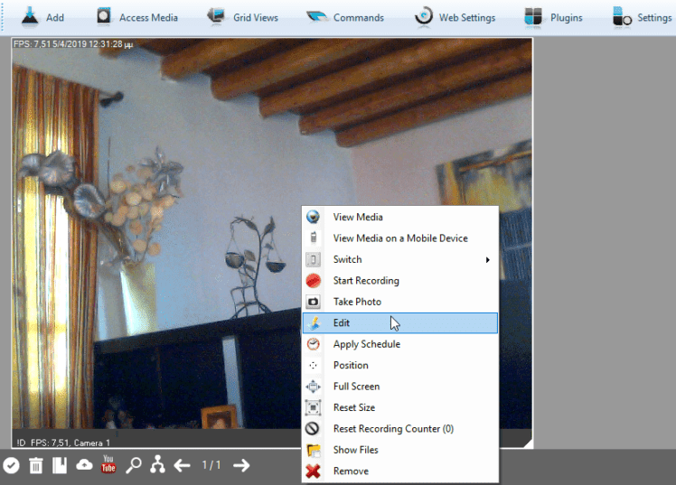Choose Apply Schedule menu entry
The width and height of the screenshot is (676, 485).
[x=400, y=344]
